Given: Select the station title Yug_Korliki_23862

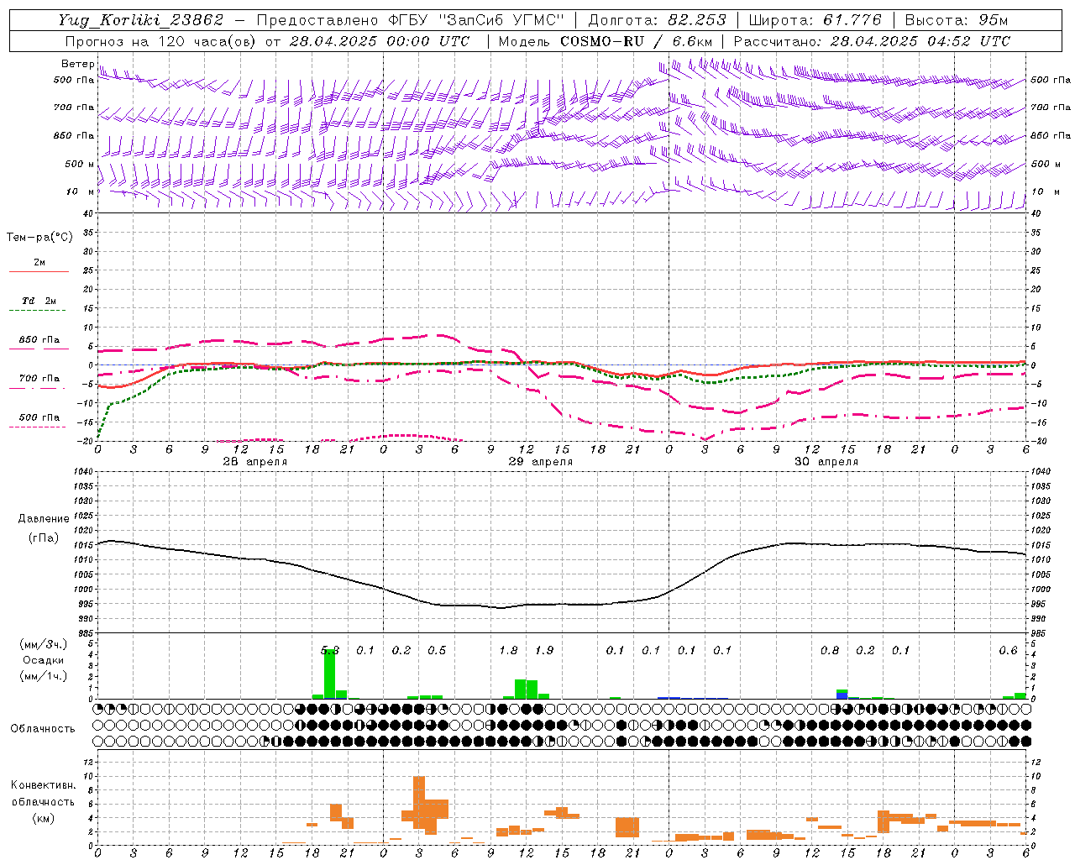Looking at the screenshot, I should pyautogui.click(x=141, y=21).
